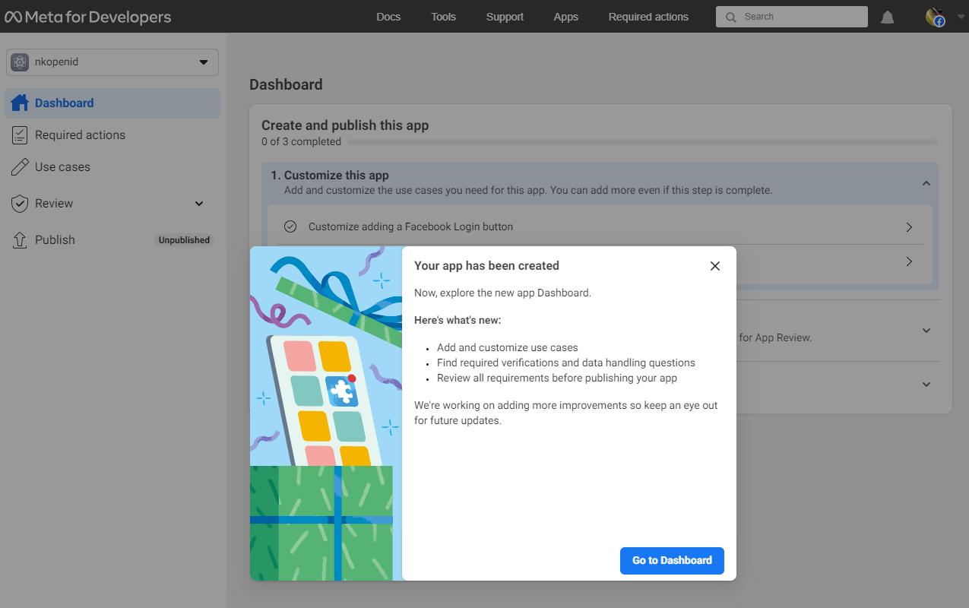The image size is (969, 608).
Task: Click the Customize adding a Facebook Login button row
Action: (600, 227)
